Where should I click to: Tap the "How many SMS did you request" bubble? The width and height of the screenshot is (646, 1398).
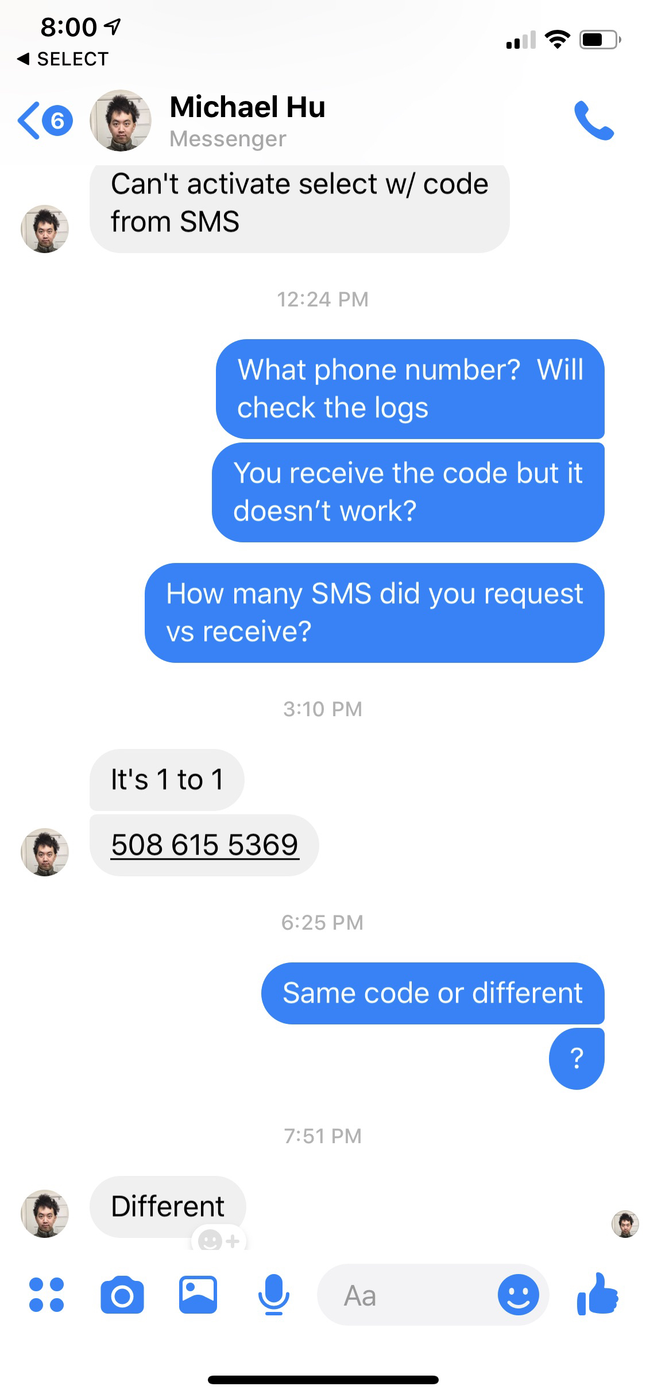click(x=374, y=612)
